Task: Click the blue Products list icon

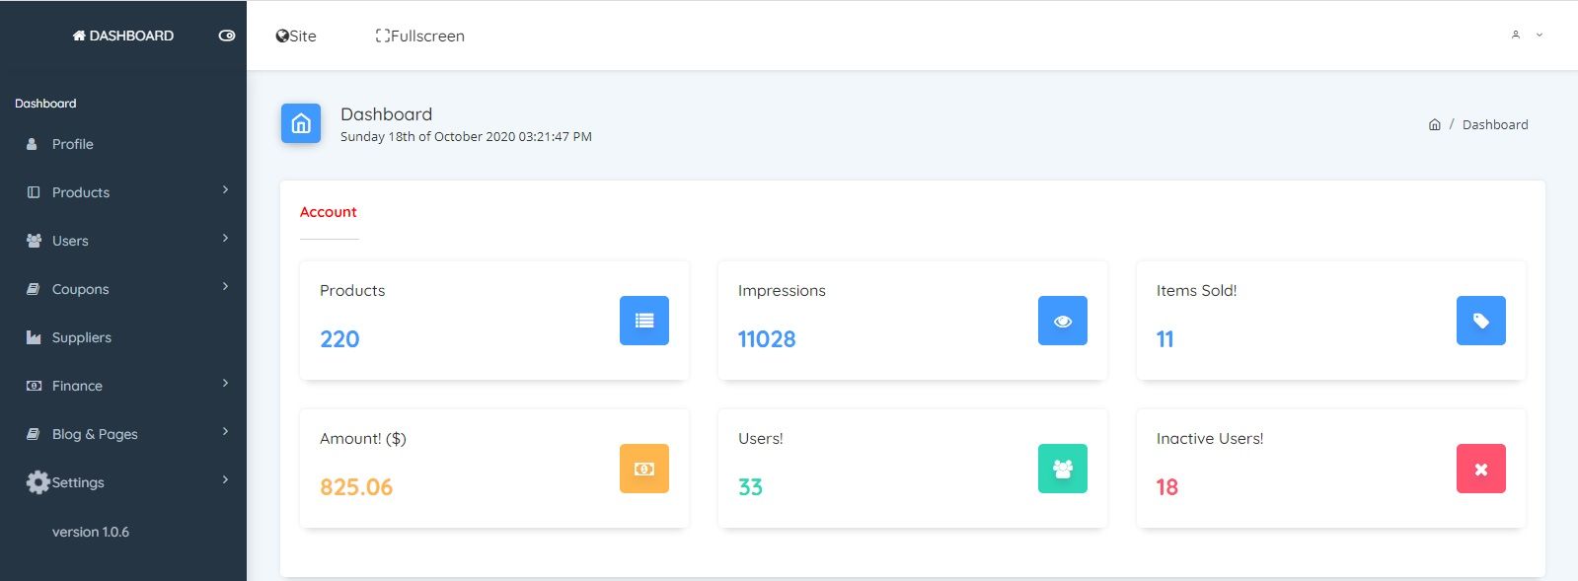Action: [x=644, y=321]
